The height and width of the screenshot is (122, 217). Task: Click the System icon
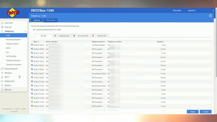point(2,85)
